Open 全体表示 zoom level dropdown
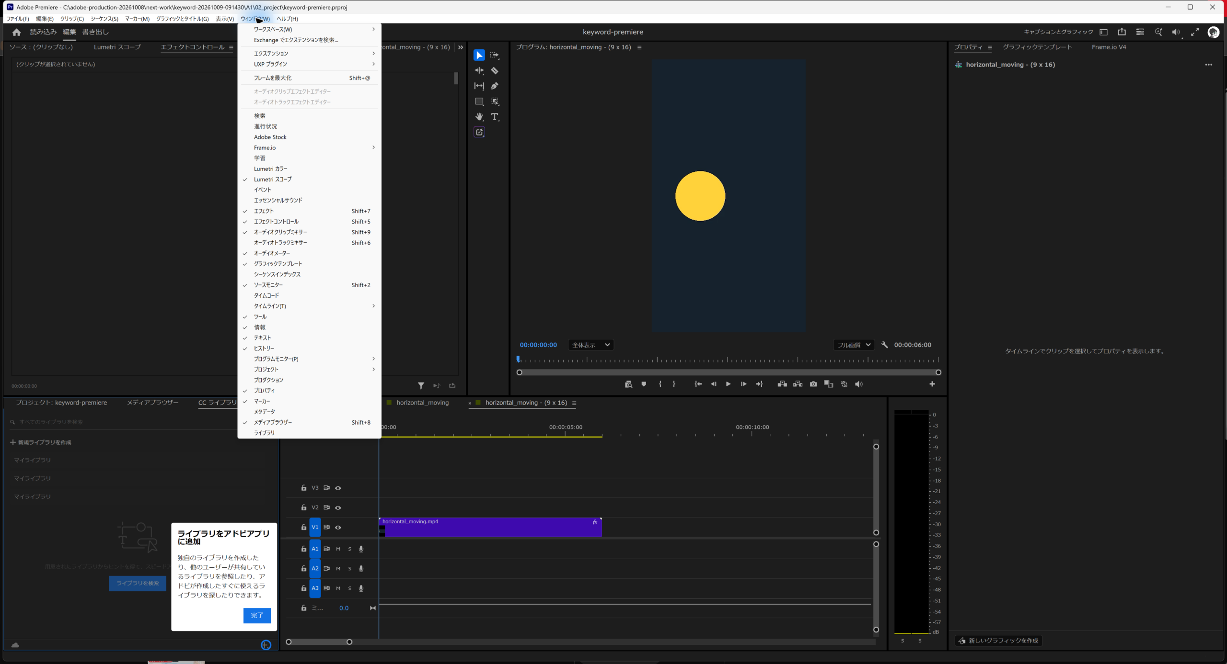Viewport: 1227px width, 664px height. [x=591, y=345]
